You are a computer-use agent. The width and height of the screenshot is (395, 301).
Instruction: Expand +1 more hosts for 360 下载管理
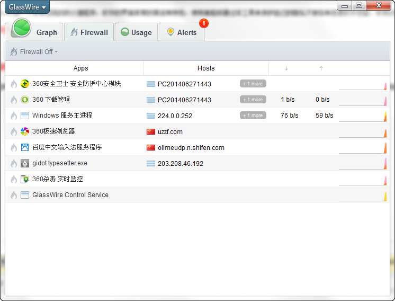click(x=253, y=100)
